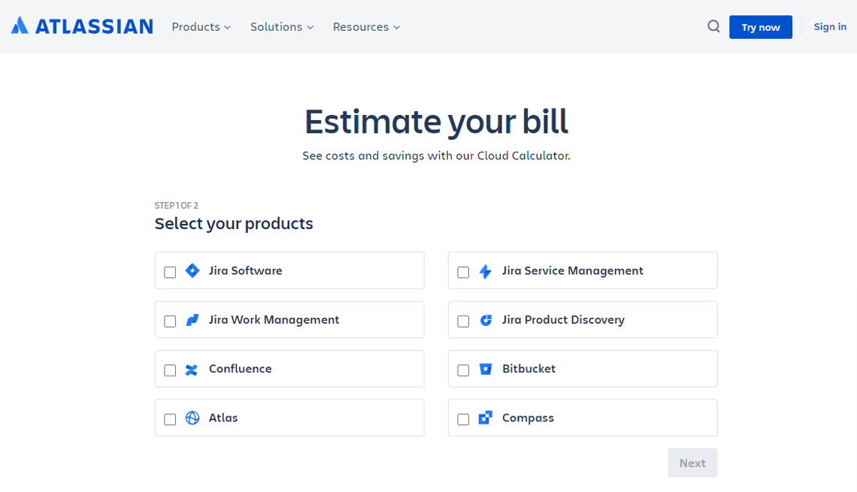Viewport: 857px width, 492px height.
Task: Click the Jira Service Management lightning icon
Action: pos(486,271)
